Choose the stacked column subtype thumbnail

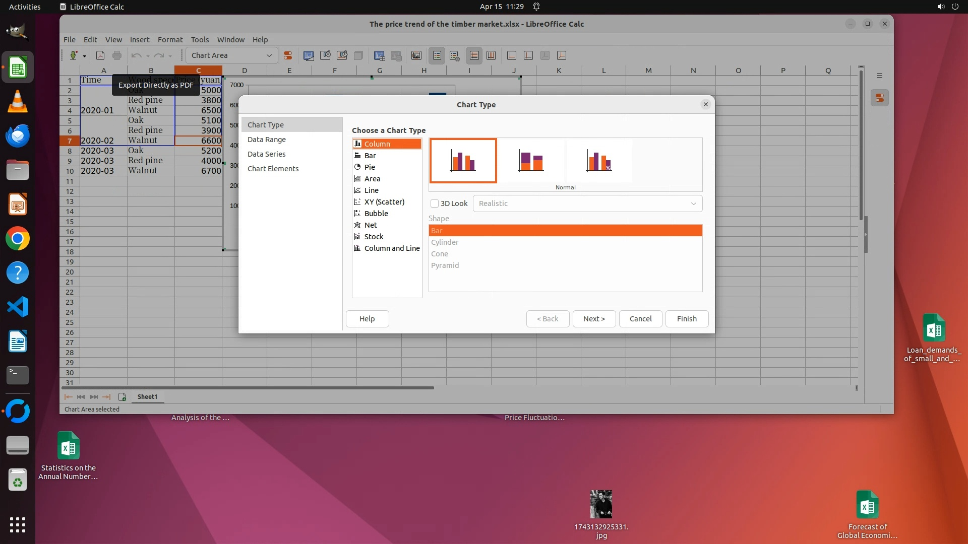531,161
